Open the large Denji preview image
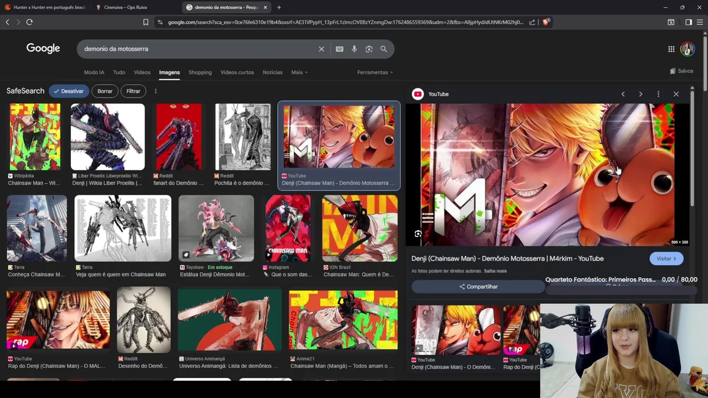The image size is (708, 398). (548, 174)
